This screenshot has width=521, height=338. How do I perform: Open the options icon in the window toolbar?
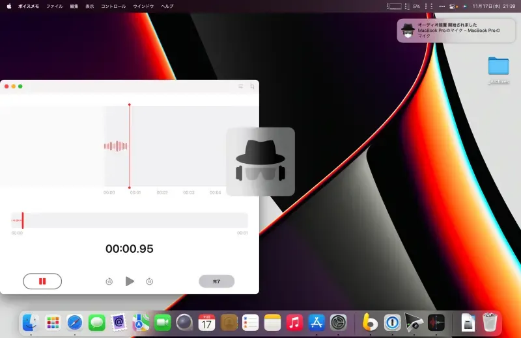pos(240,86)
